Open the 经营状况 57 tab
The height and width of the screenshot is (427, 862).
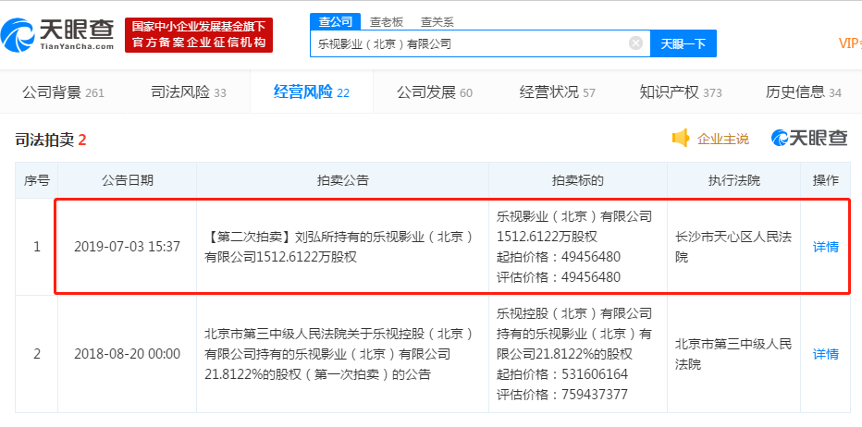[x=558, y=91]
